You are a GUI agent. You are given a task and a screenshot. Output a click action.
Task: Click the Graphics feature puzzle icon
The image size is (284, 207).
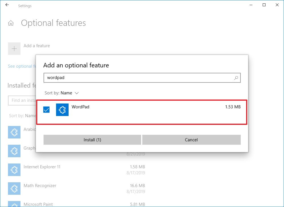pos(14,151)
